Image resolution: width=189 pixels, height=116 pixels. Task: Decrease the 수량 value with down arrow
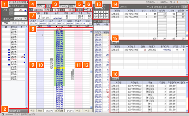coord(73,11)
